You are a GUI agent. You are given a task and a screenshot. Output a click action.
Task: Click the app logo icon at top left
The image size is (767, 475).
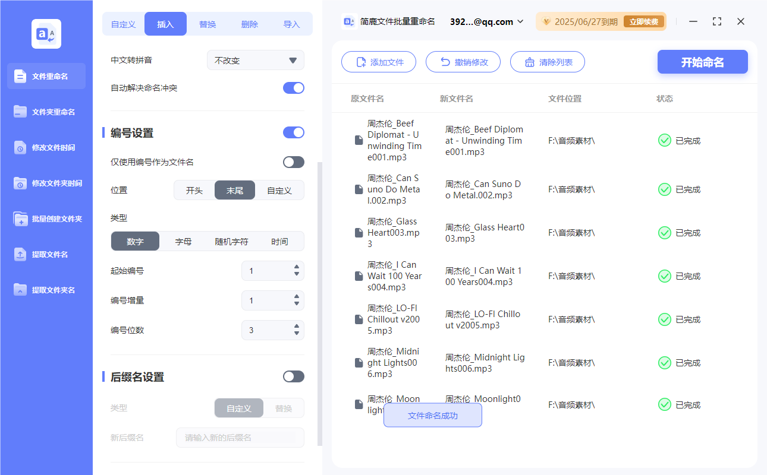coord(46,34)
